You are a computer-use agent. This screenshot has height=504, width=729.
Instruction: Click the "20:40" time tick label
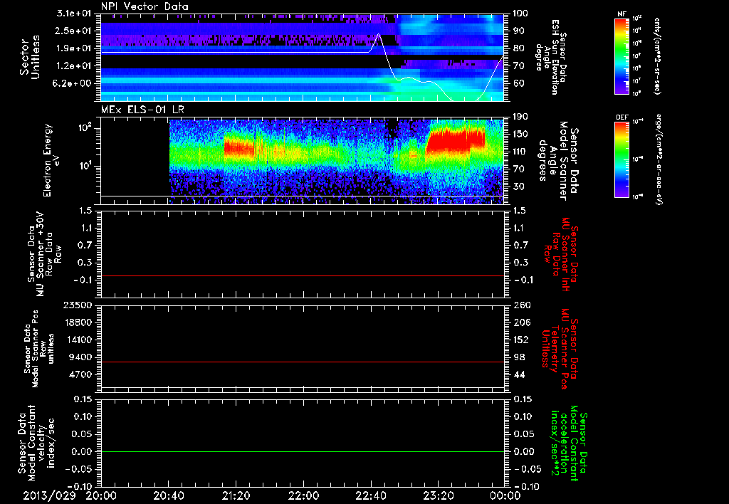pyautogui.click(x=168, y=495)
